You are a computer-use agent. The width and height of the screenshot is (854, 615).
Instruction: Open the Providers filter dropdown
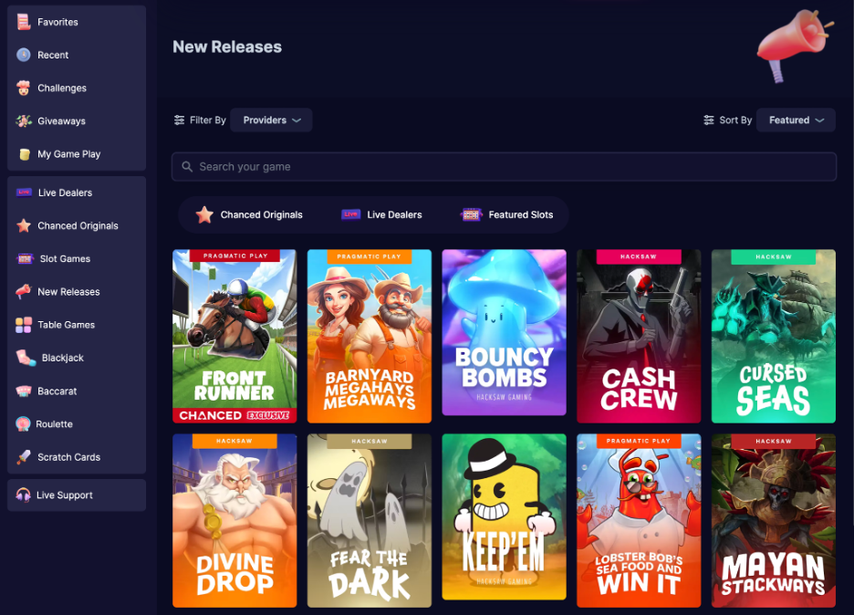(x=271, y=120)
